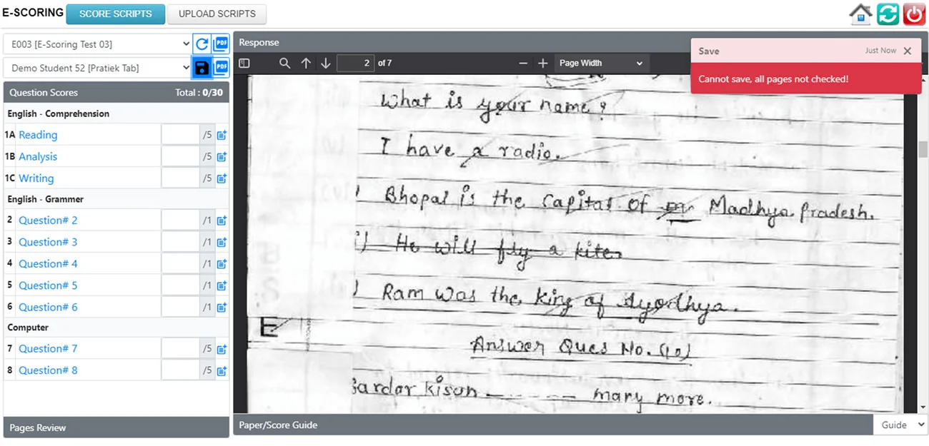The width and height of the screenshot is (929, 446).
Task: Open note icon for Question# 5
Action: [x=222, y=285]
